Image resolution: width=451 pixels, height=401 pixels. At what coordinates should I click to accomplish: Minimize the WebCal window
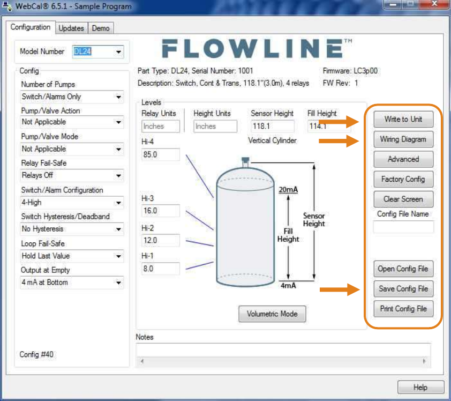394,4
